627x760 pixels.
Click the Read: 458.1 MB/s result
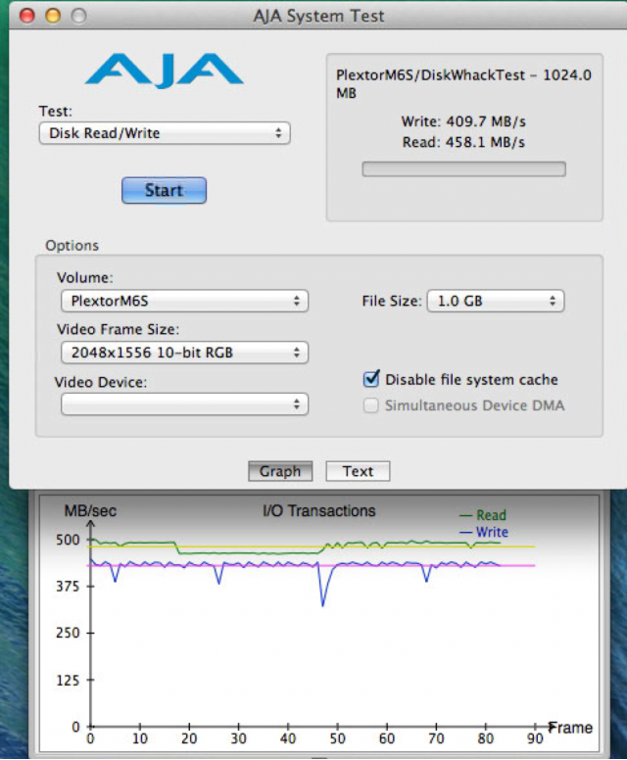463,142
